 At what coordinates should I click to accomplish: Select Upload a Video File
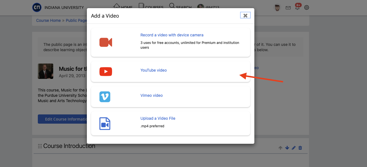[158, 118]
